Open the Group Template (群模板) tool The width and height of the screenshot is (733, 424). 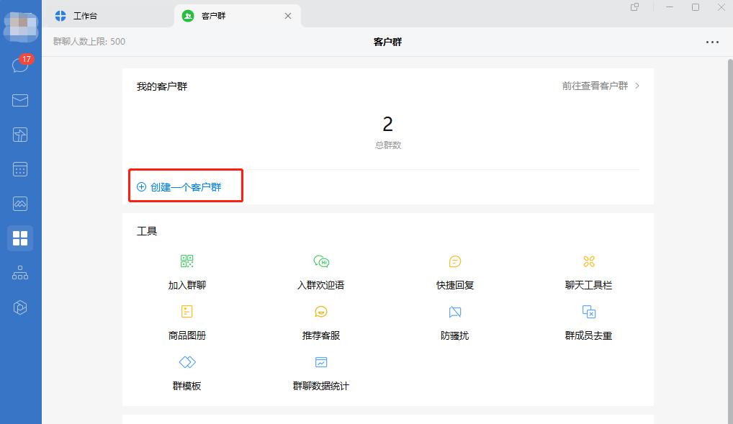[x=186, y=371]
